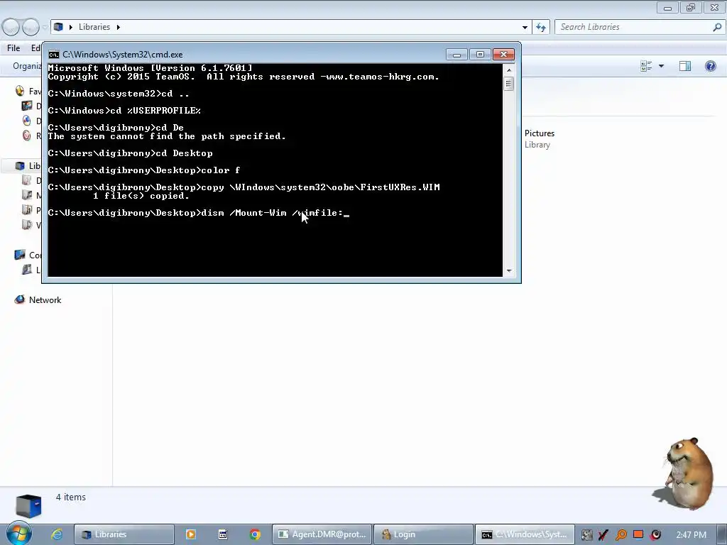Open the media player taskbar icon
This screenshot has width=727, height=545.
click(x=190, y=534)
